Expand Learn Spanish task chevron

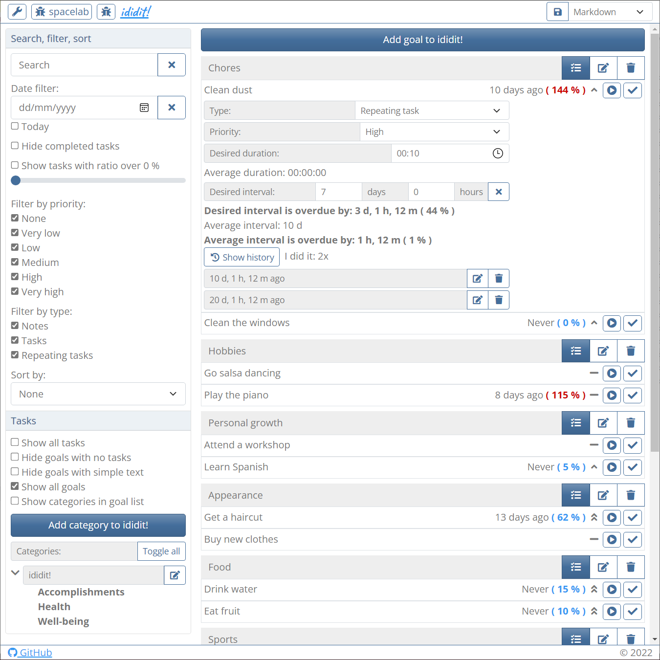(594, 467)
